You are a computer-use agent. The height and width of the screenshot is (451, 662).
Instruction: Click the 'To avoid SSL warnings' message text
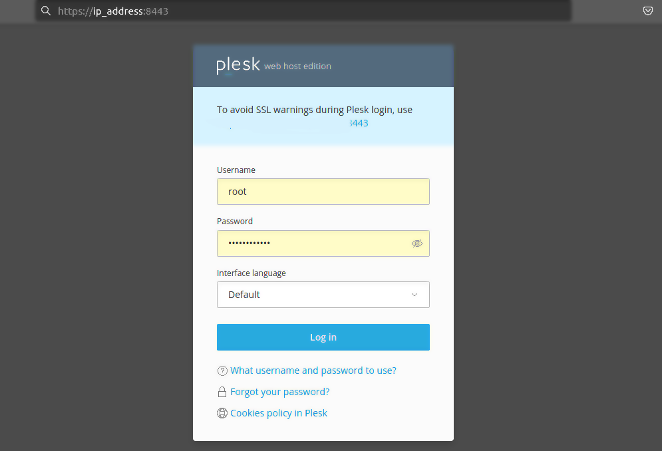click(315, 110)
